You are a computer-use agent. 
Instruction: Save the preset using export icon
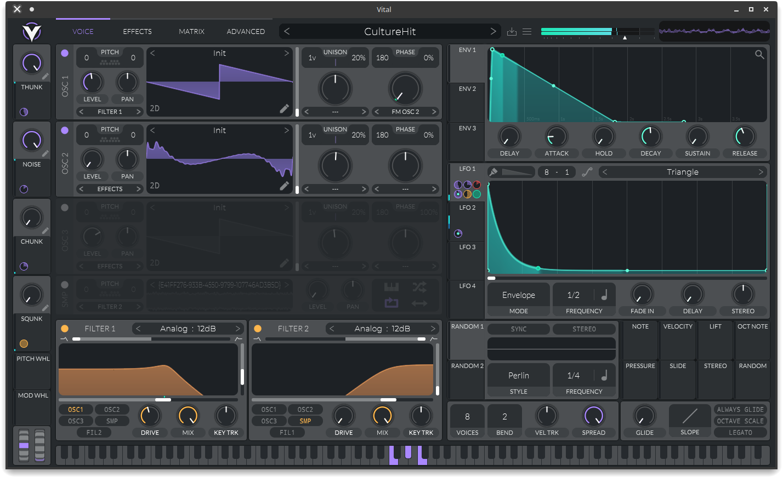pos(512,32)
